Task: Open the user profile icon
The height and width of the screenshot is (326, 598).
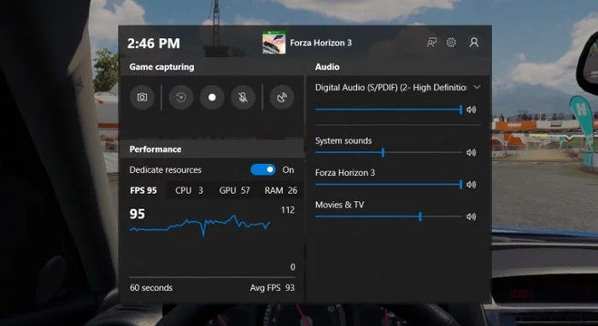Action: click(474, 43)
